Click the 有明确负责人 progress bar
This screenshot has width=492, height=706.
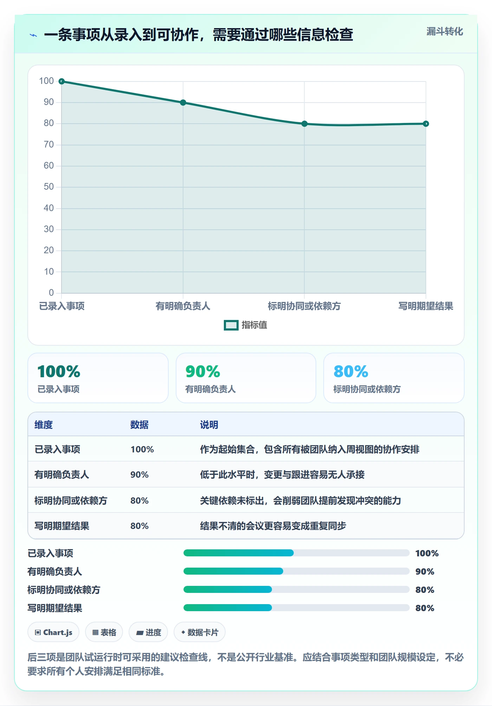coord(296,571)
